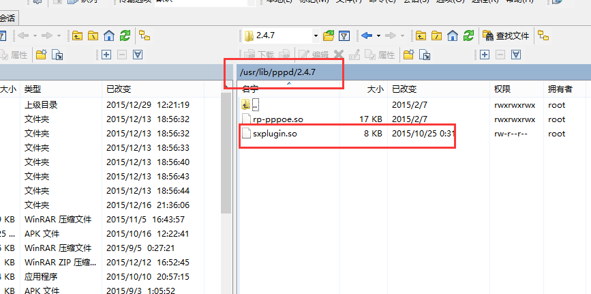Click the blue back arrow in remote panel
Screen dimensions: 591x294
(x=367, y=36)
